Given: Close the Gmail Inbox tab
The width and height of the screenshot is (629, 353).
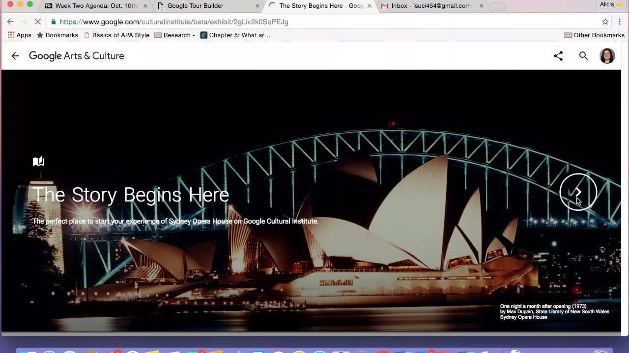Looking at the screenshot, I should 482,6.
